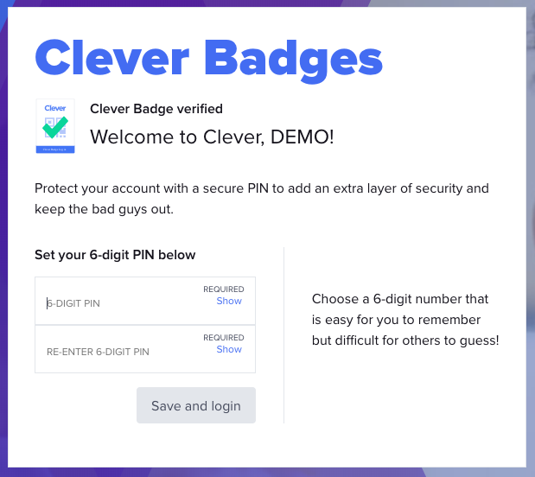Click the "Protect your account" description paragraph
Image resolution: width=535 pixels, height=477 pixels.
tap(262, 198)
